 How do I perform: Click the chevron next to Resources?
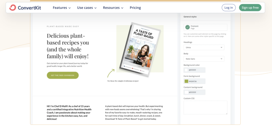click(122, 8)
